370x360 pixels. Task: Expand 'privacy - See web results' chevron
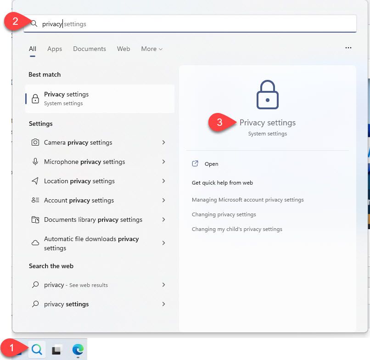(163, 285)
